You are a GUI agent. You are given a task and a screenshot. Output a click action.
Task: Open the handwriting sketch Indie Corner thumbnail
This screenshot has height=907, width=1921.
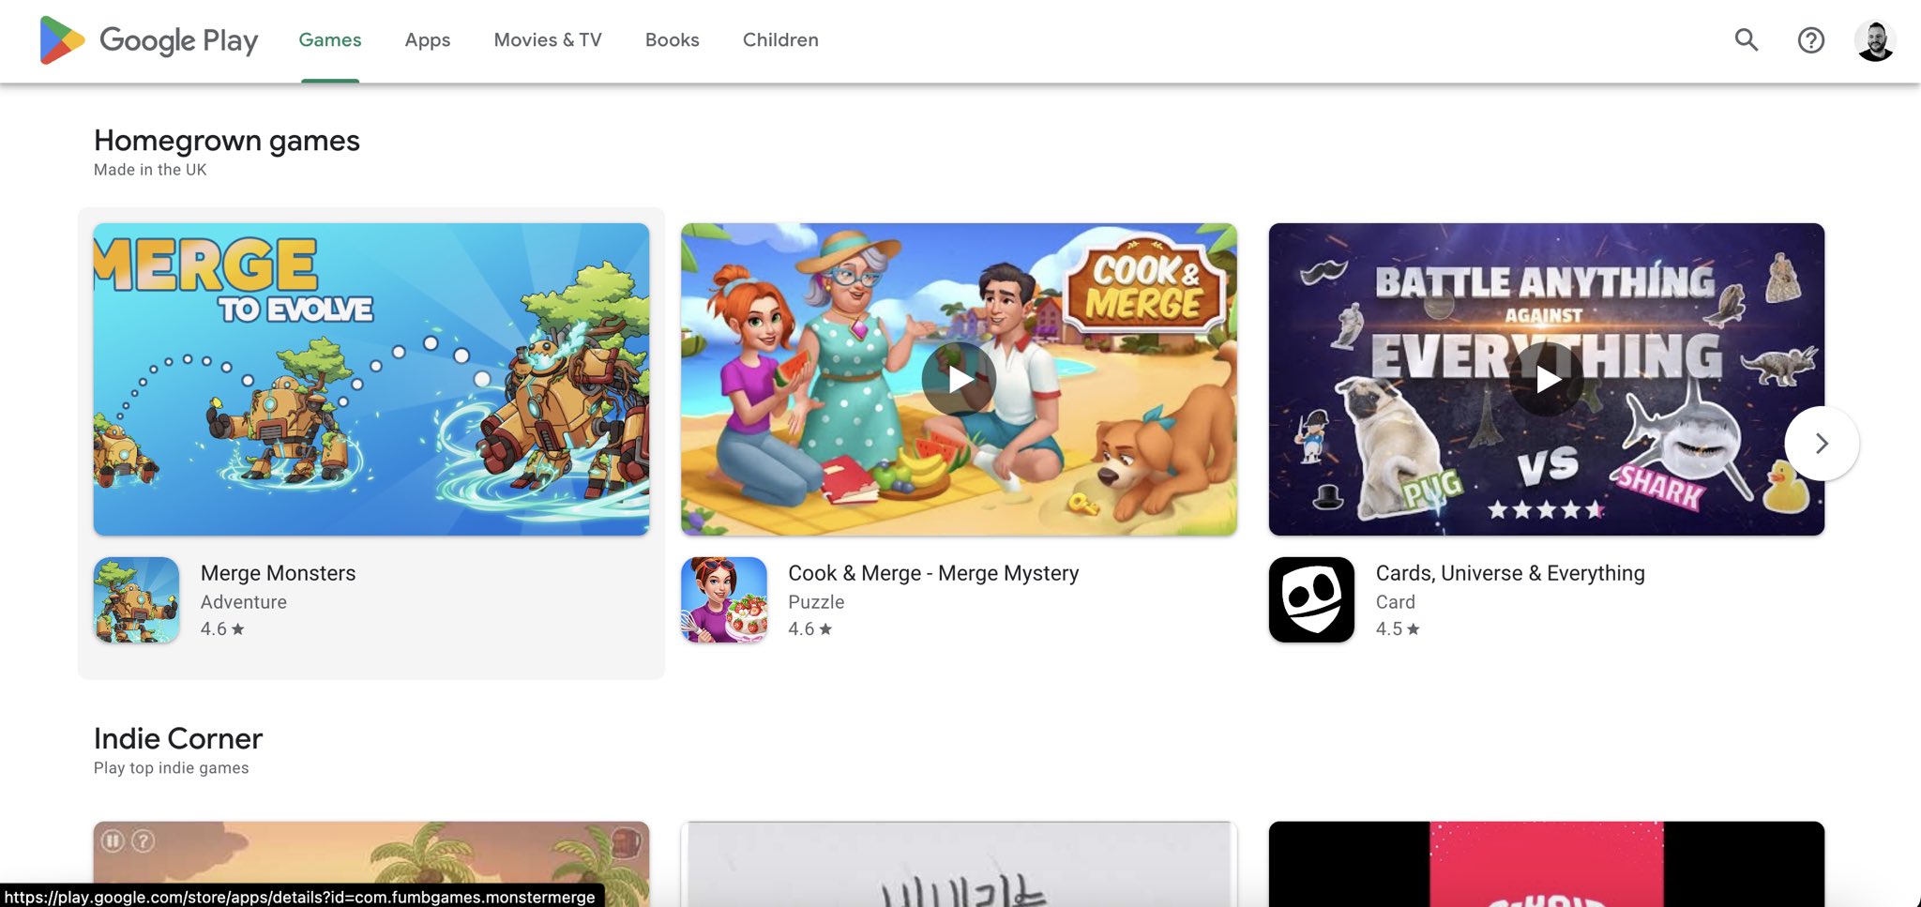coord(959,863)
